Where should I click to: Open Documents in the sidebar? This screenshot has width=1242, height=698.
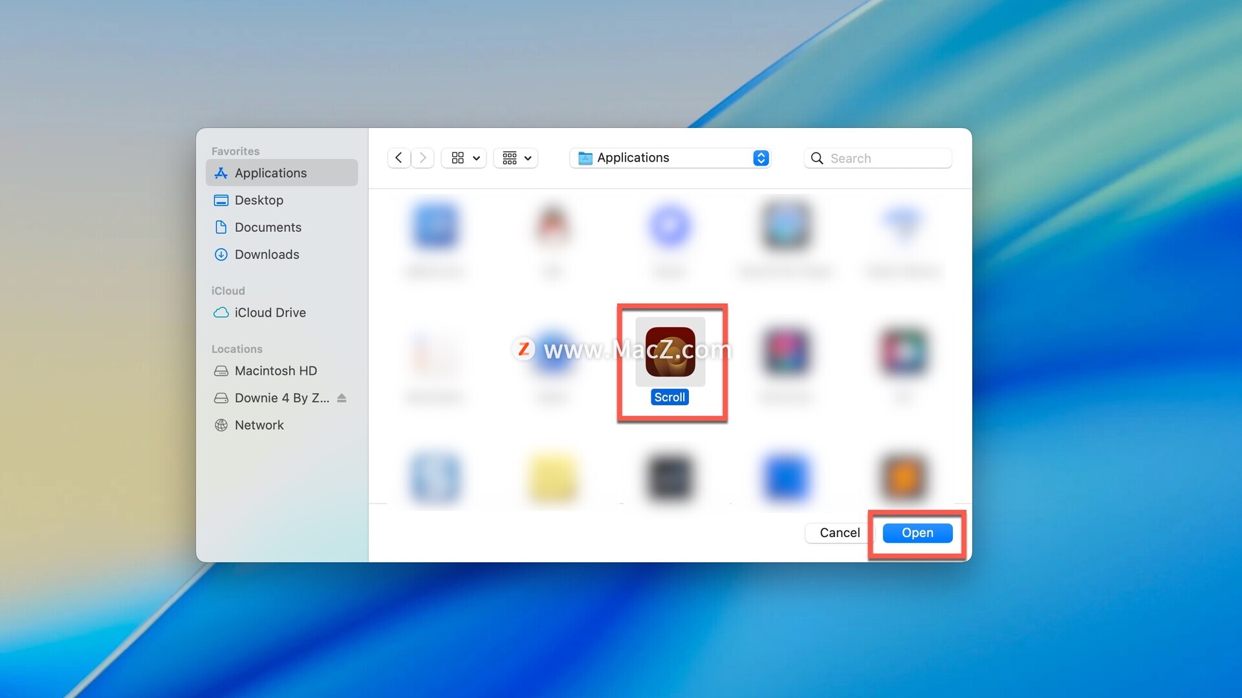click(x=282, y=227)
